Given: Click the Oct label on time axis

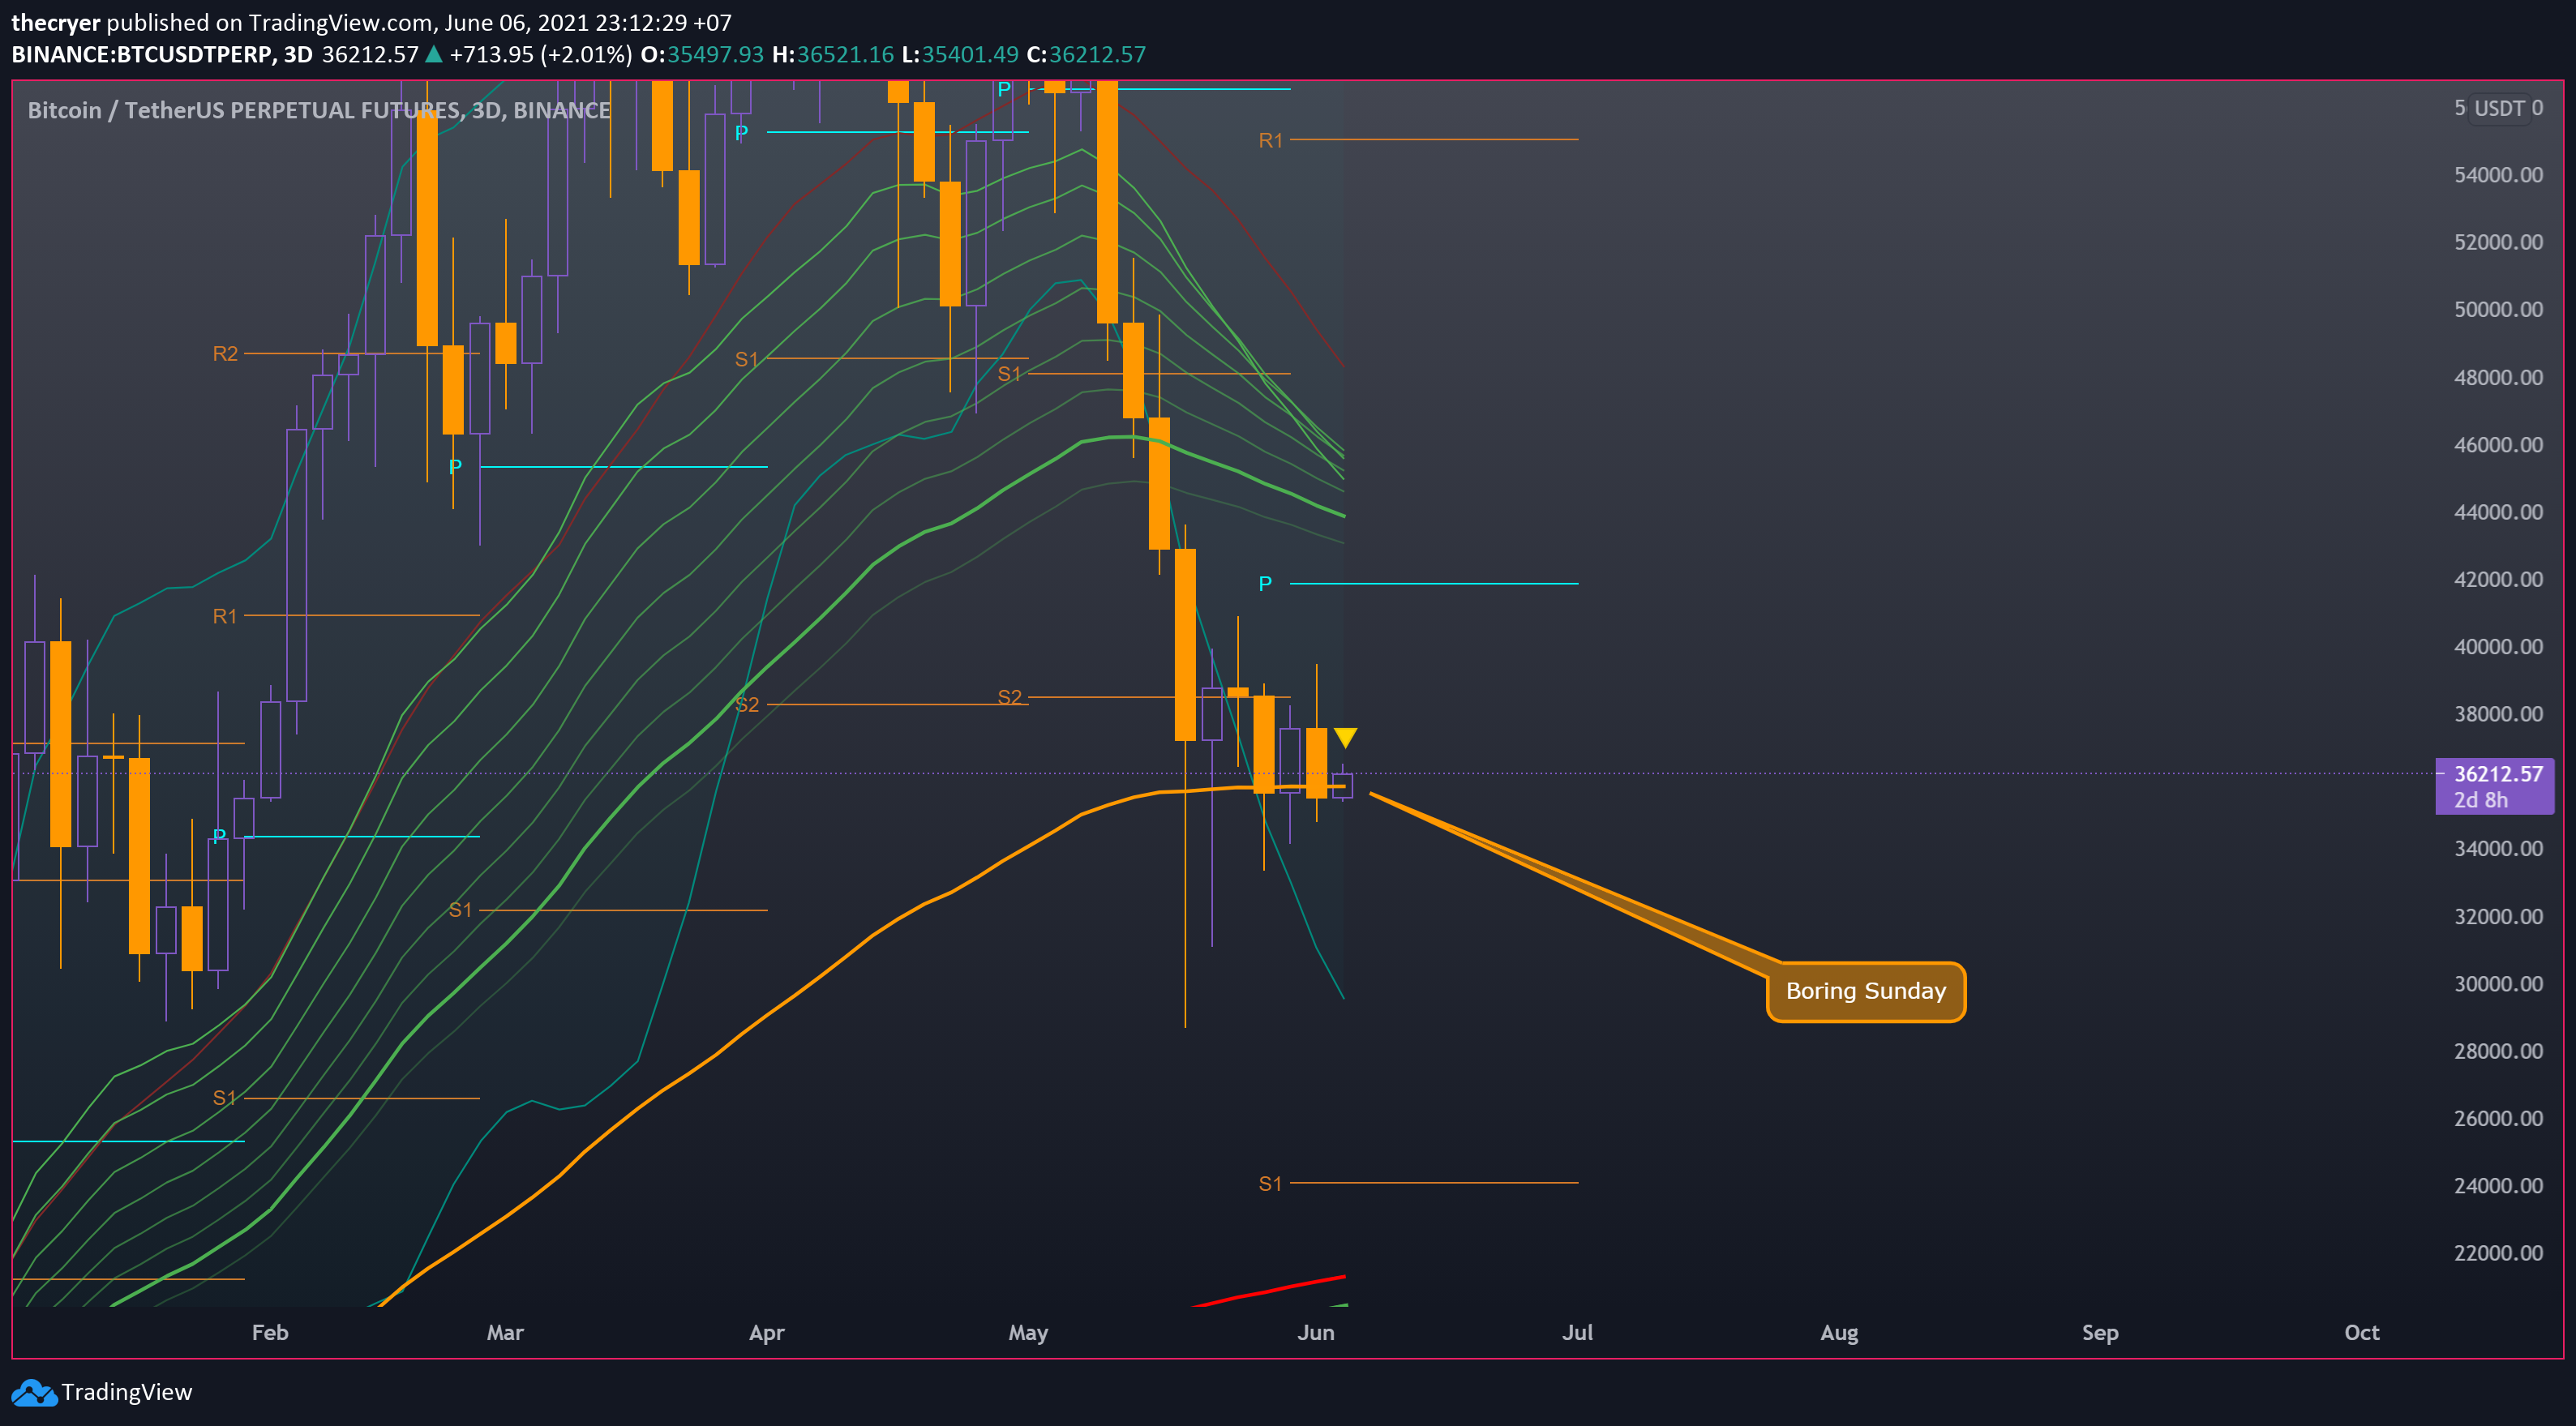Looking at the screenshot, I should pos(2362,1333).
